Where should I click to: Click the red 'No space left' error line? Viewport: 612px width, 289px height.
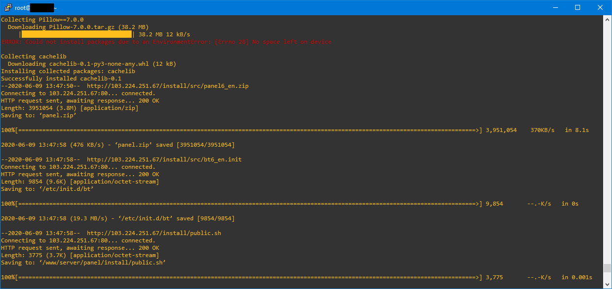(x=166, y=42)
